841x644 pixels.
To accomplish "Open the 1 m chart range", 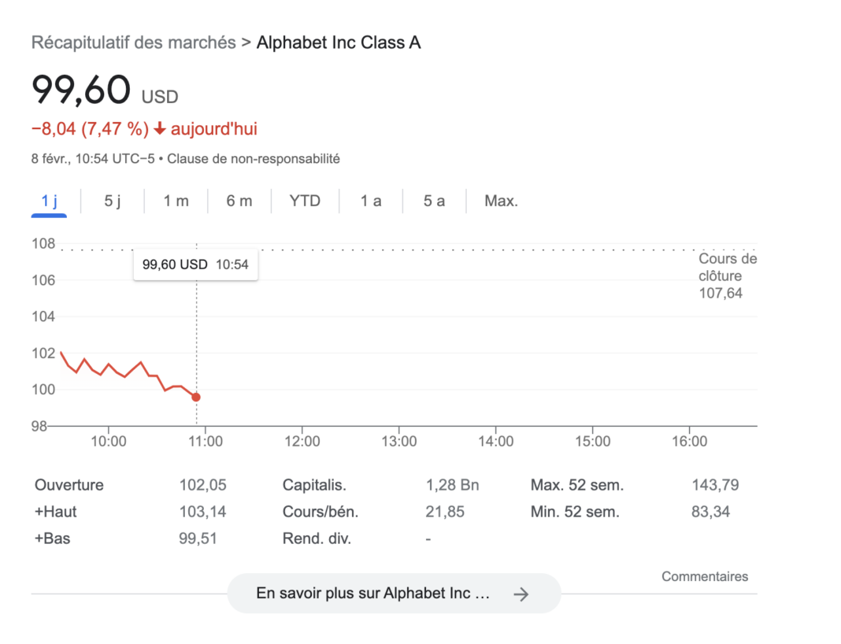I will [x=176, y=201].
